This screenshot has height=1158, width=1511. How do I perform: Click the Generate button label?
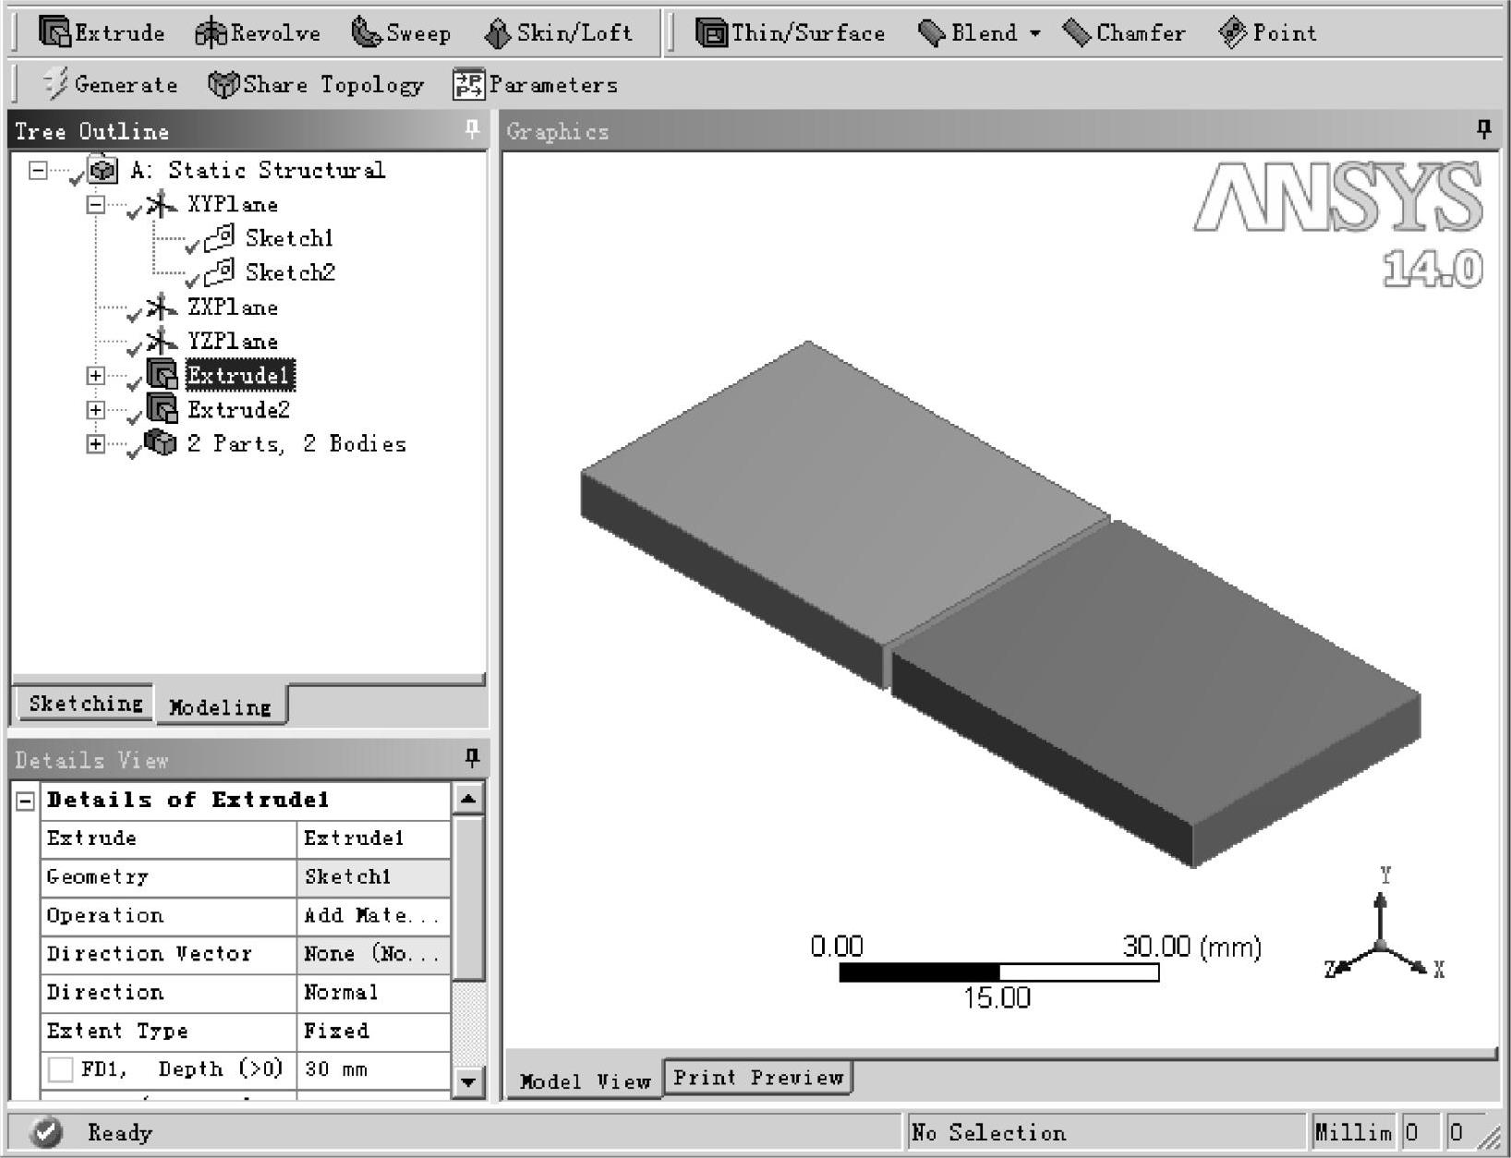(x=126, y=85)
